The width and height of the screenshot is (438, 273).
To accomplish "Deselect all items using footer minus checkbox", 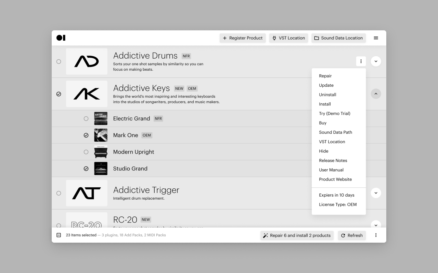I will 59,235.
